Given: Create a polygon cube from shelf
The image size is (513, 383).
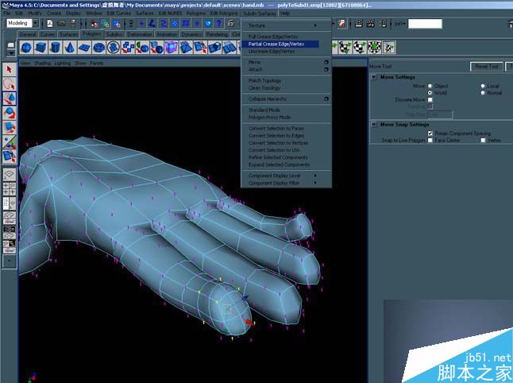Looking at the screenshot, I should pos(40,48).
